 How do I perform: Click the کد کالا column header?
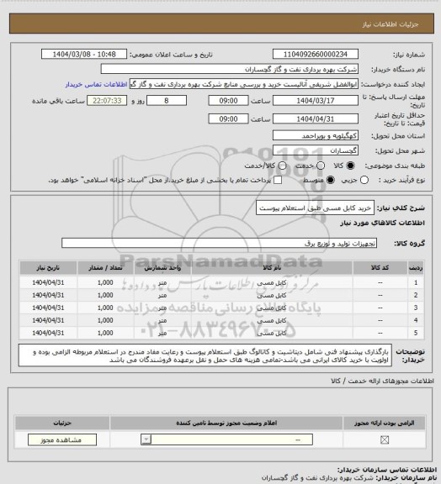coord(380,268)
